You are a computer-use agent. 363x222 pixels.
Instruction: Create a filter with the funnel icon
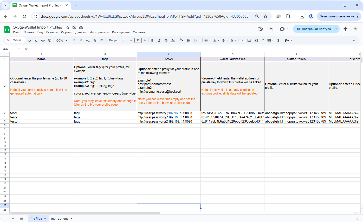point(263,41)
